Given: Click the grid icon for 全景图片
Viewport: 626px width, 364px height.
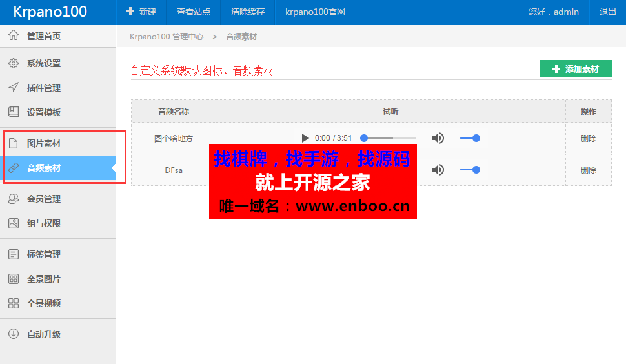Looking at the screenshot, I should click(14, 279).
